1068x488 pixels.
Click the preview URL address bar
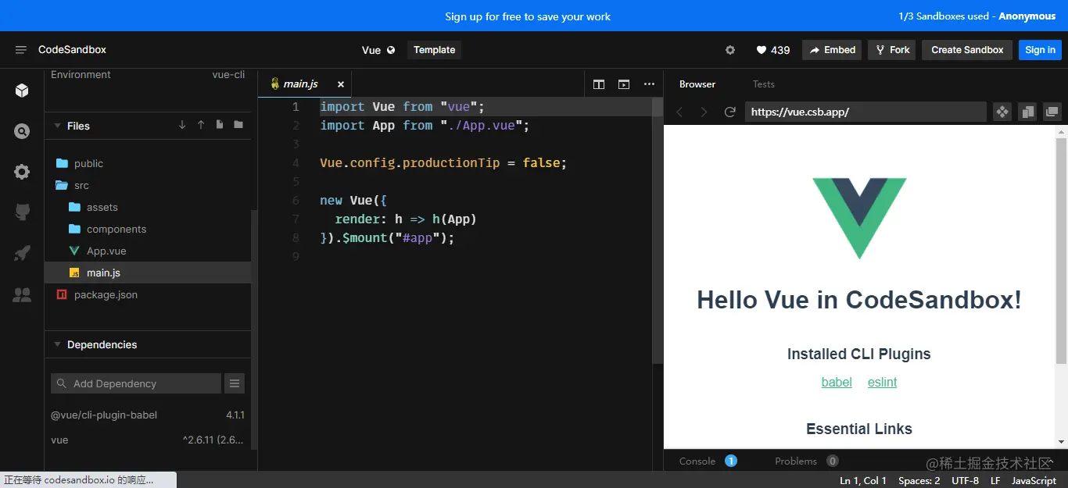tap(866, 112)
